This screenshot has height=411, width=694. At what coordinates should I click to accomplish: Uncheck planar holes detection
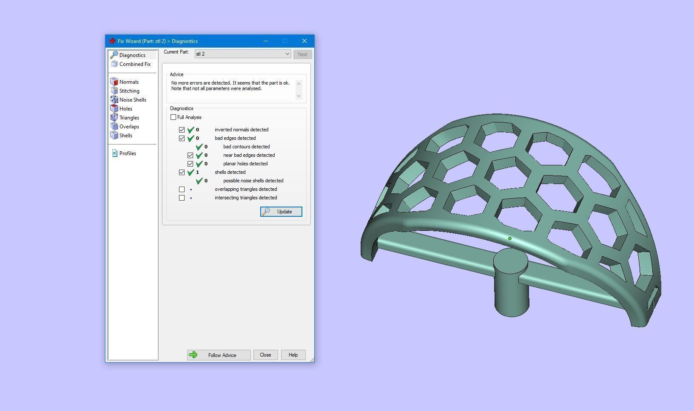click(190, 164)
